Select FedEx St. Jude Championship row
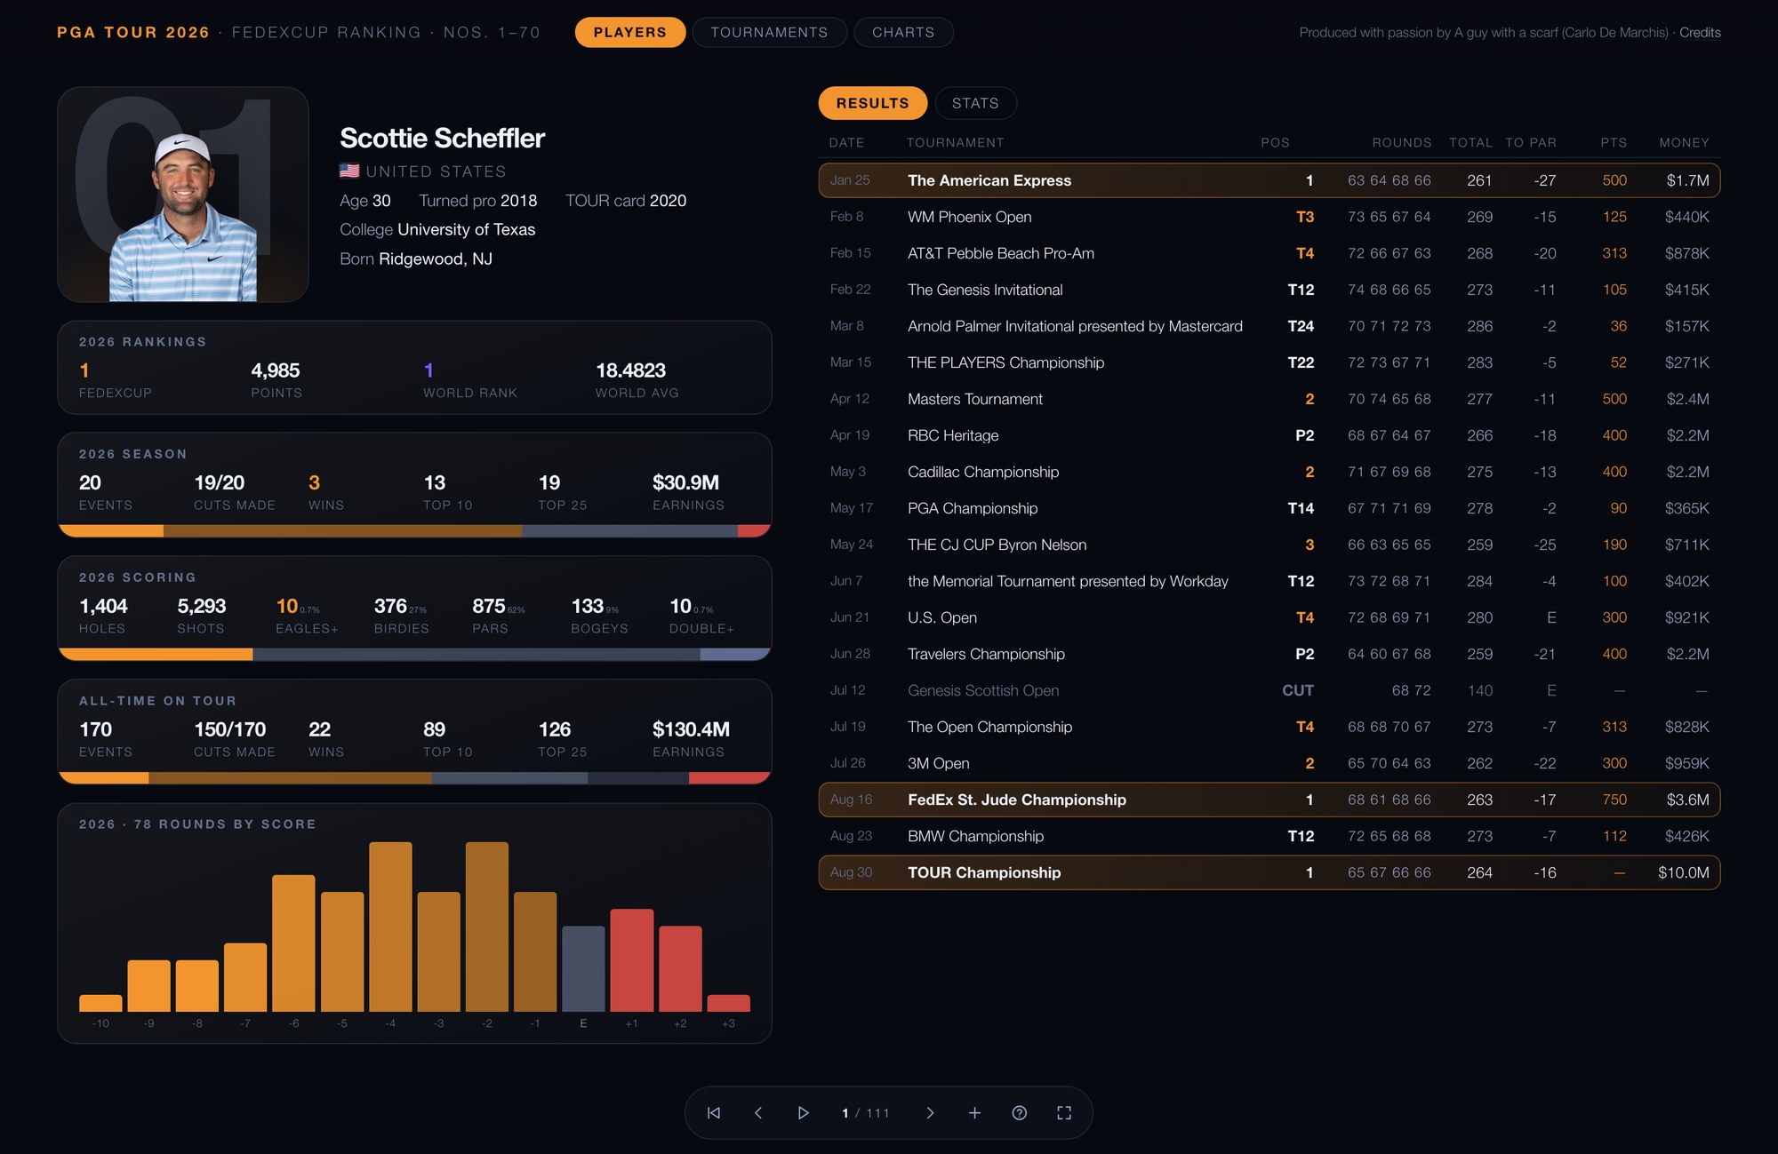 tap(1269, 800)
